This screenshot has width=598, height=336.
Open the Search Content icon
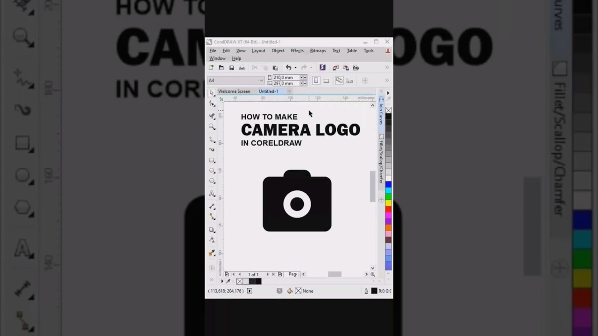pos(322,68)
